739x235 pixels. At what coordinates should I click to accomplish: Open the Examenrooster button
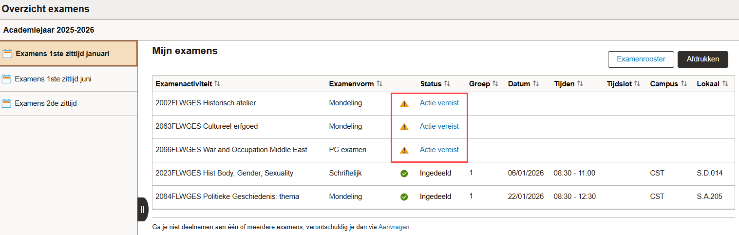pos(641,59)
